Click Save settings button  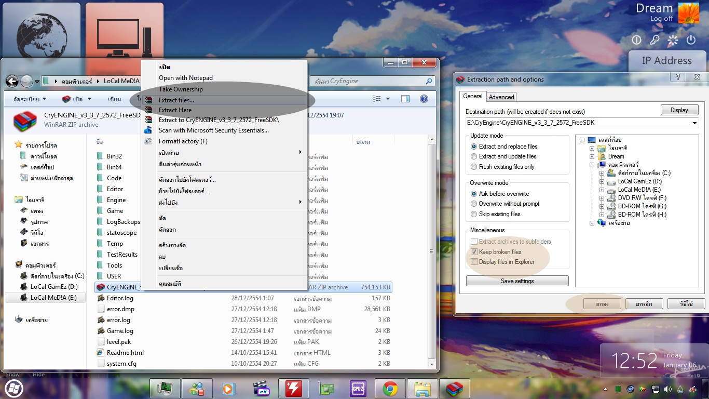(517, 281)
